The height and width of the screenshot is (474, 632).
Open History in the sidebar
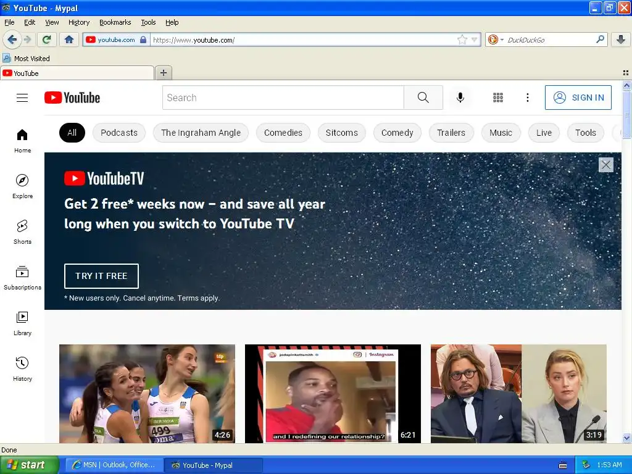22,369
